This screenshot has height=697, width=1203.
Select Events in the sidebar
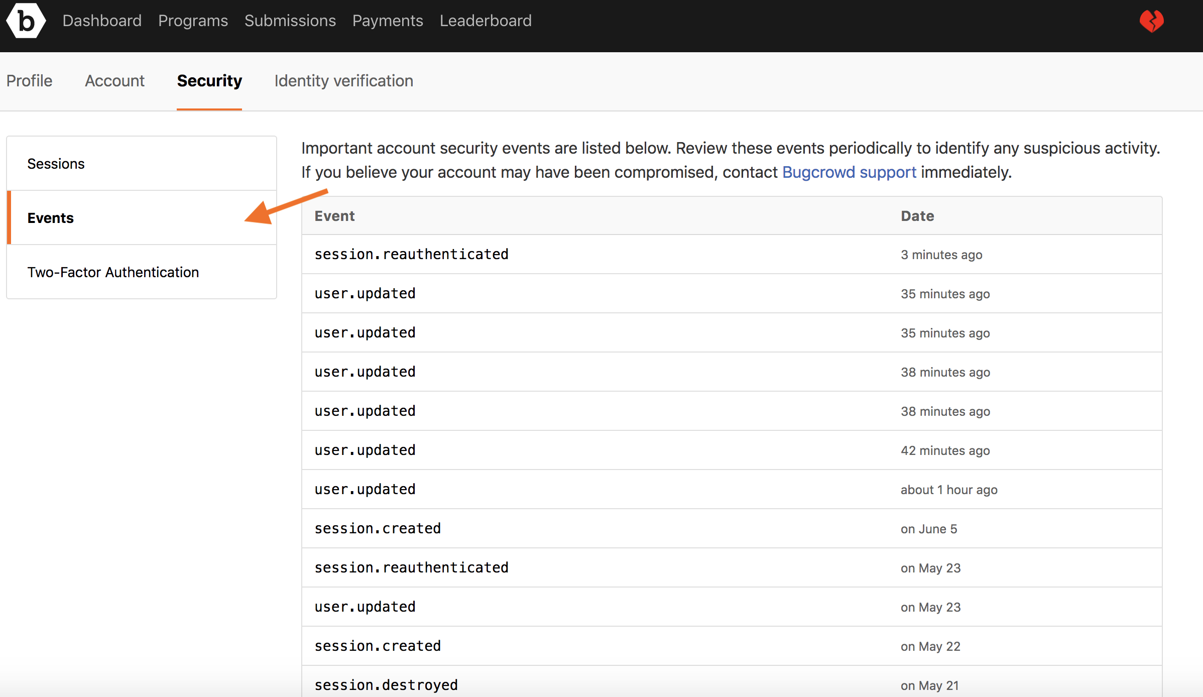click(x=50, y=218)
